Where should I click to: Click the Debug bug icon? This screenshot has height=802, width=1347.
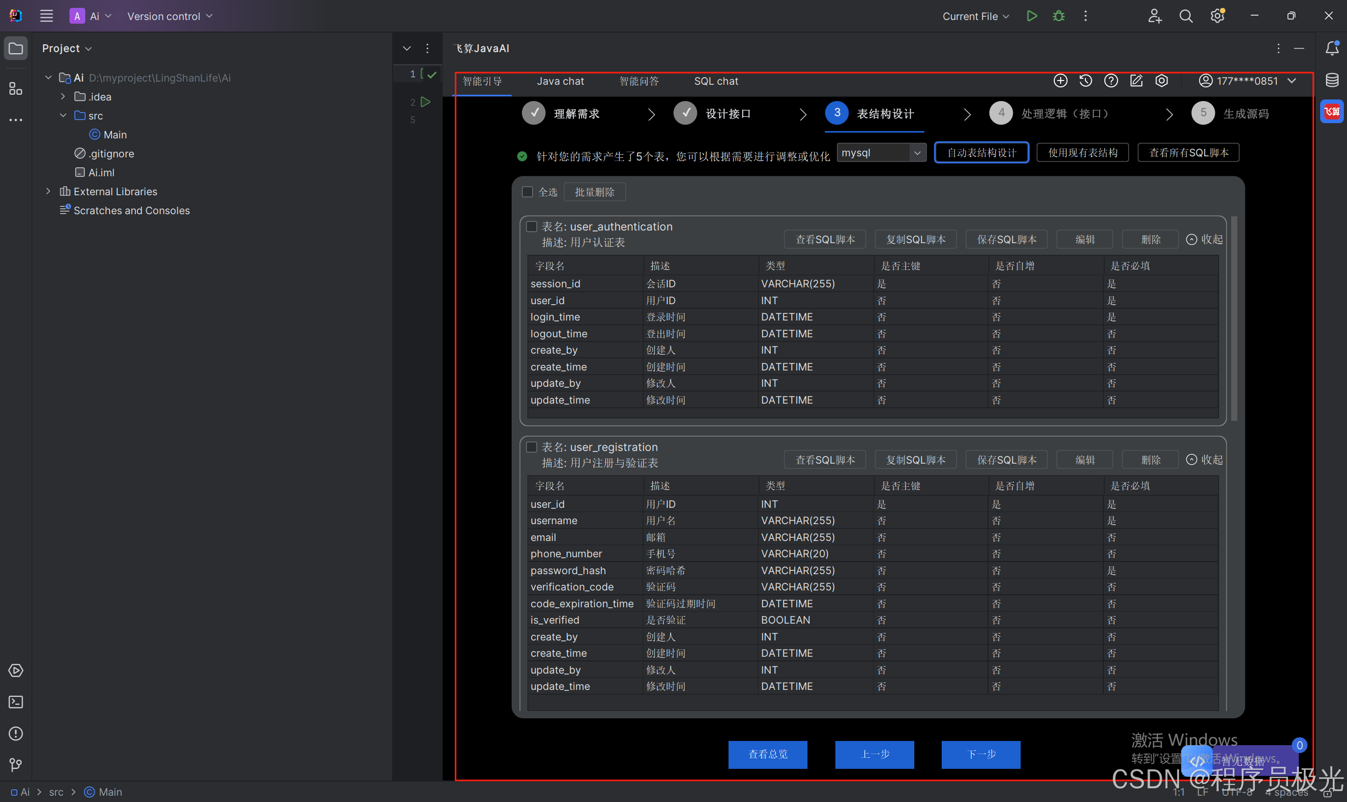click(1059, 16)
